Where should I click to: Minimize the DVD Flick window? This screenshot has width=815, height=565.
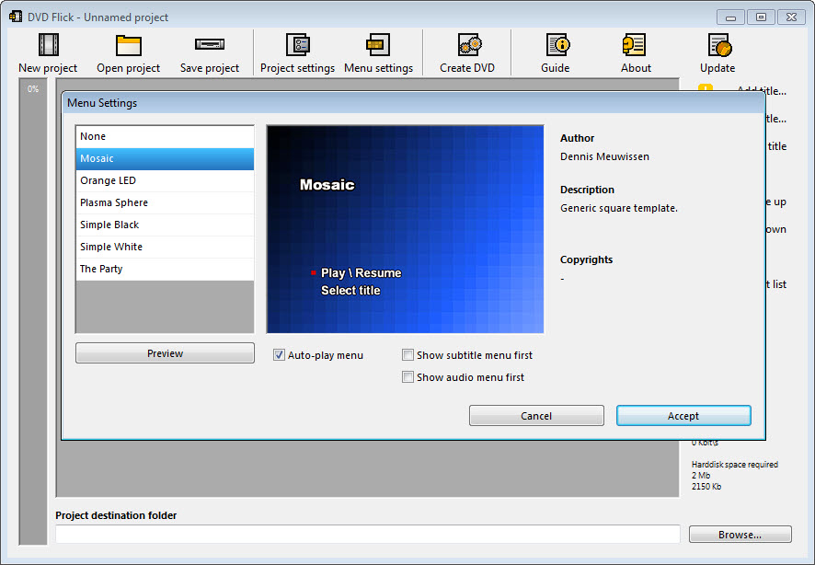730,17
